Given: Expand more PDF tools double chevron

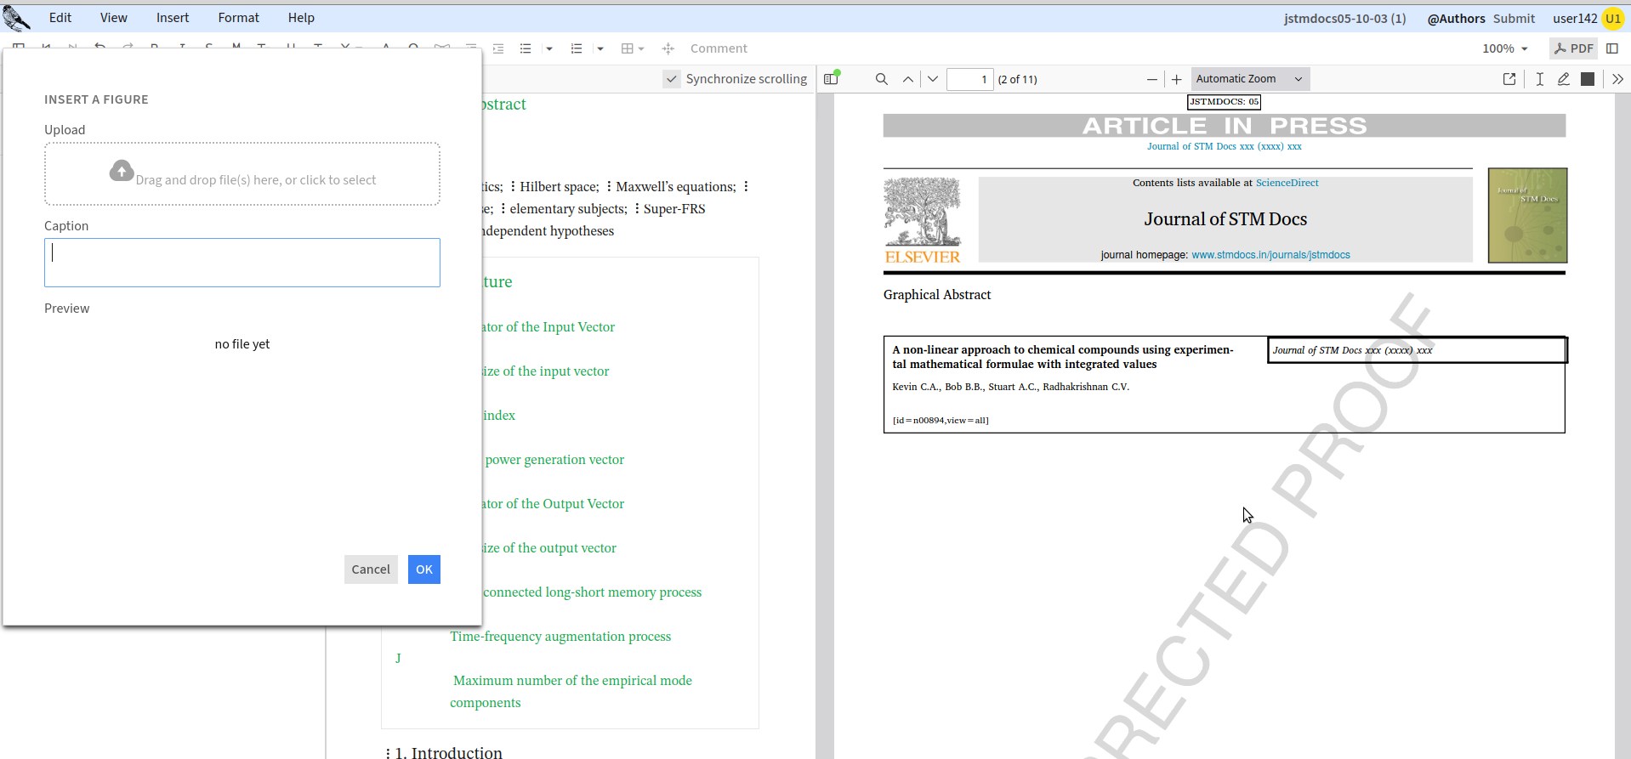Looking at the screenshot, I should 1617,79.
